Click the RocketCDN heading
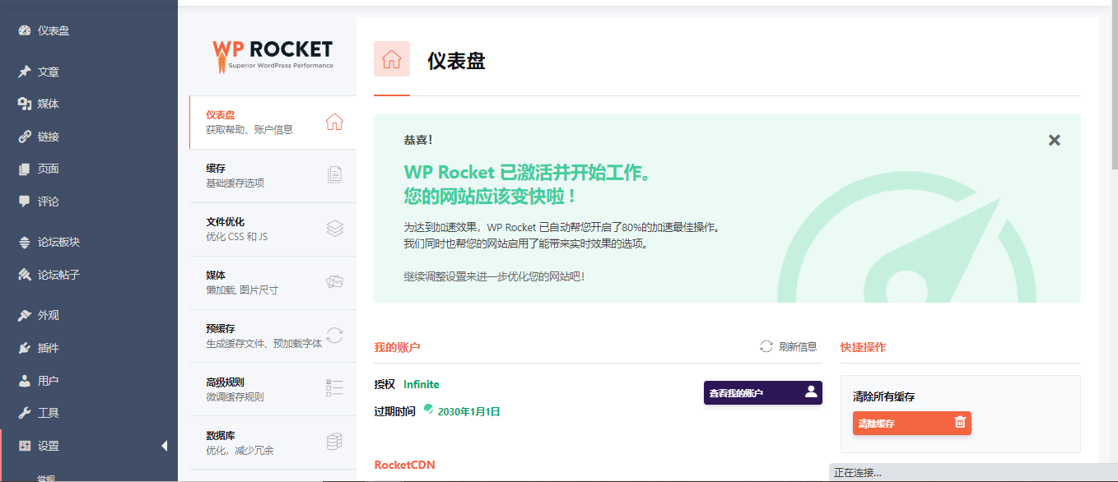Screen dimensions: 1118x482 (404, 465)
